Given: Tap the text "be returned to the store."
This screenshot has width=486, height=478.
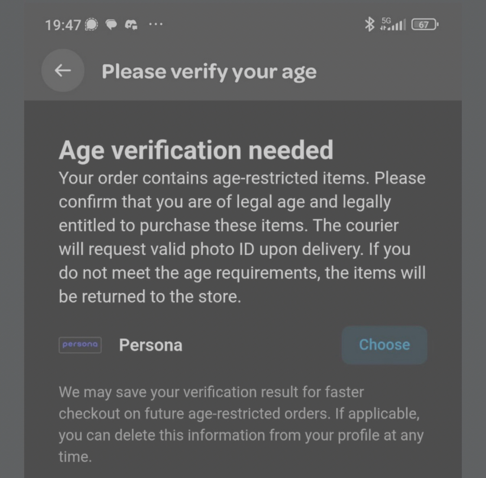Looking at the screenshot, I should click(150, 297).
